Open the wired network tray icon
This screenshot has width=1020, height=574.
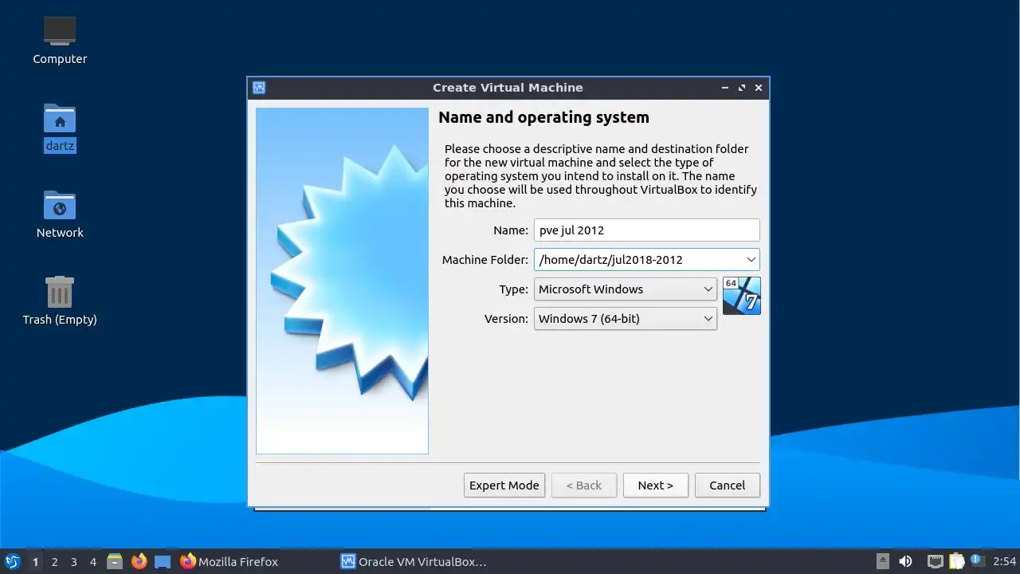(x=936, y=561)
